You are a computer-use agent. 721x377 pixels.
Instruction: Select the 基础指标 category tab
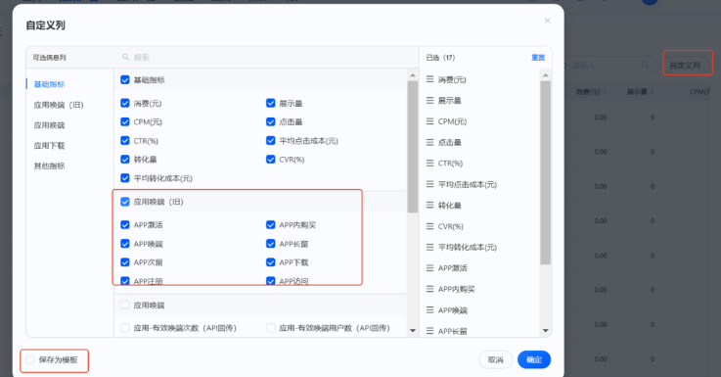49,84
